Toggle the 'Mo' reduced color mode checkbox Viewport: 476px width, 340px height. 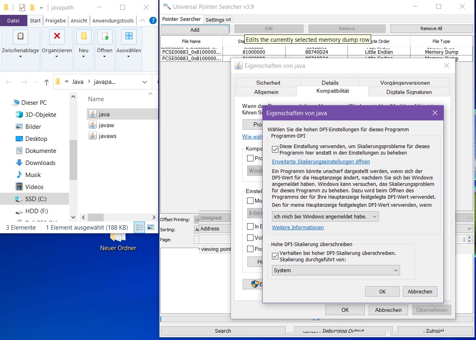(250, 200)
